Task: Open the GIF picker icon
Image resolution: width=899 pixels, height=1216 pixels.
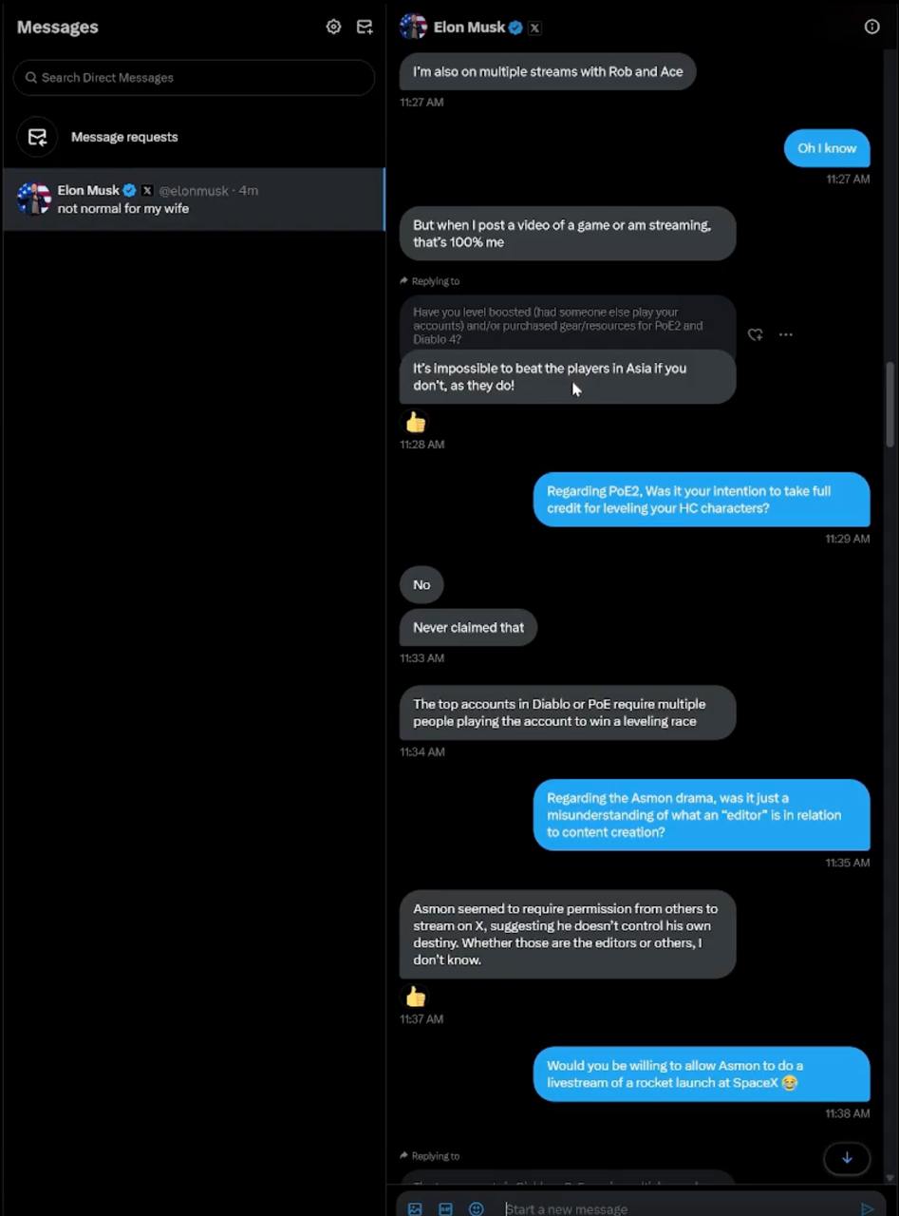Action: tap(445, 1208)
